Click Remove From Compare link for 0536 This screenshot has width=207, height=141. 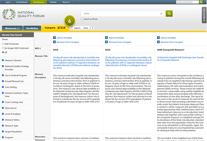tap(120, 42)
